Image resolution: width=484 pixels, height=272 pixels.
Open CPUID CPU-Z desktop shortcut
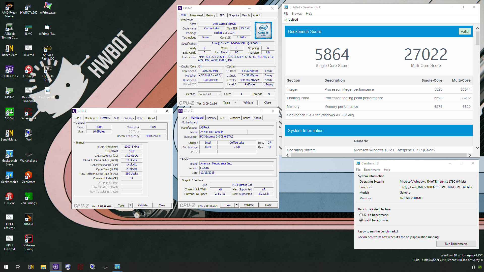point(10,72)
